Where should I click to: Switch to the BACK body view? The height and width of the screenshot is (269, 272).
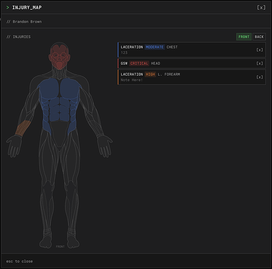coord(259,37)
